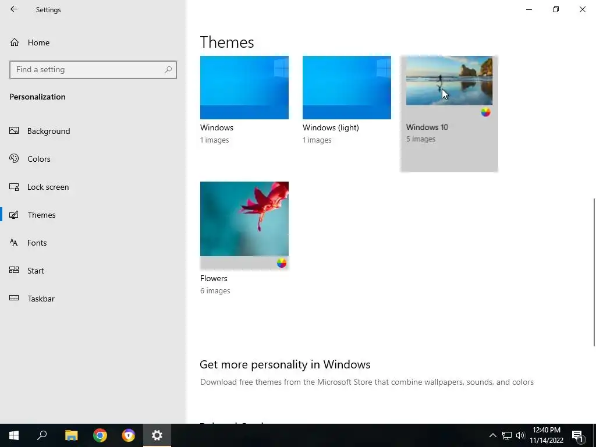
Task: Minimize the Settings window
Action: (529, 9)
